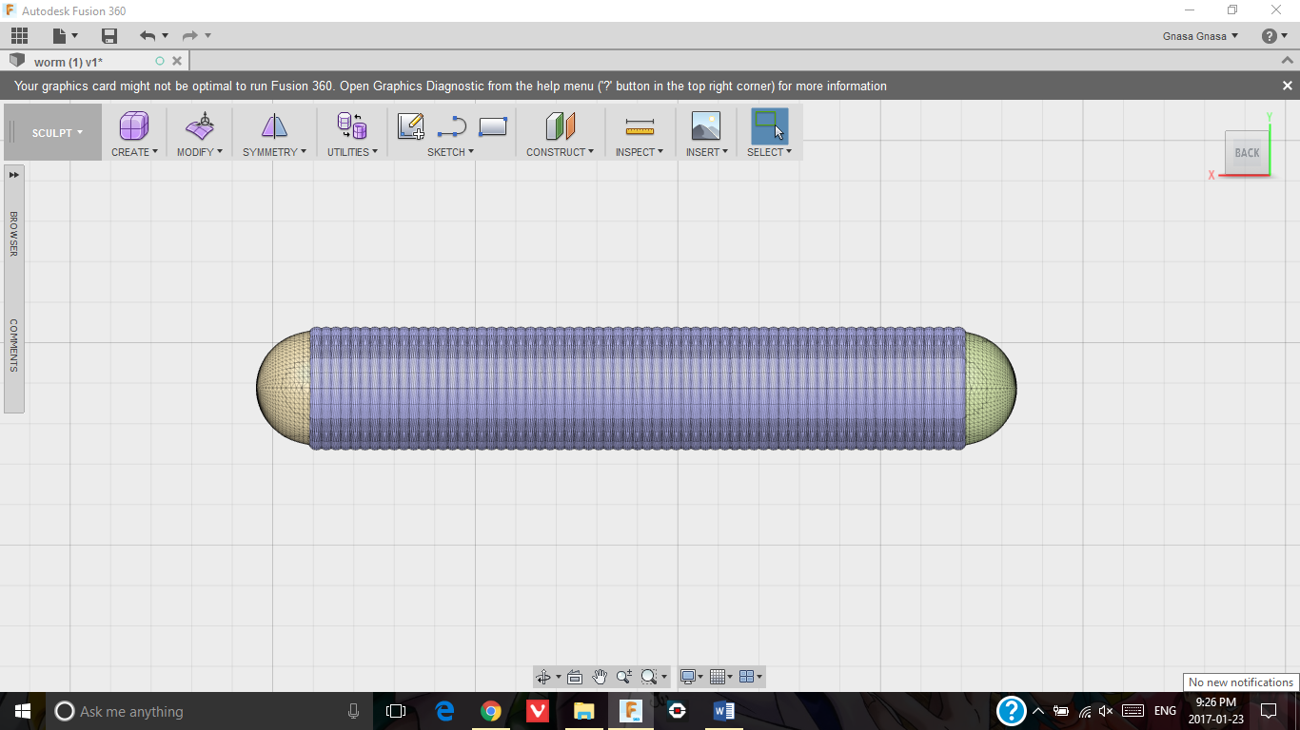The height and width of the screenshot is (730, 1300).
Task: Open the data panel grid icon
Action: click(20, 36)
